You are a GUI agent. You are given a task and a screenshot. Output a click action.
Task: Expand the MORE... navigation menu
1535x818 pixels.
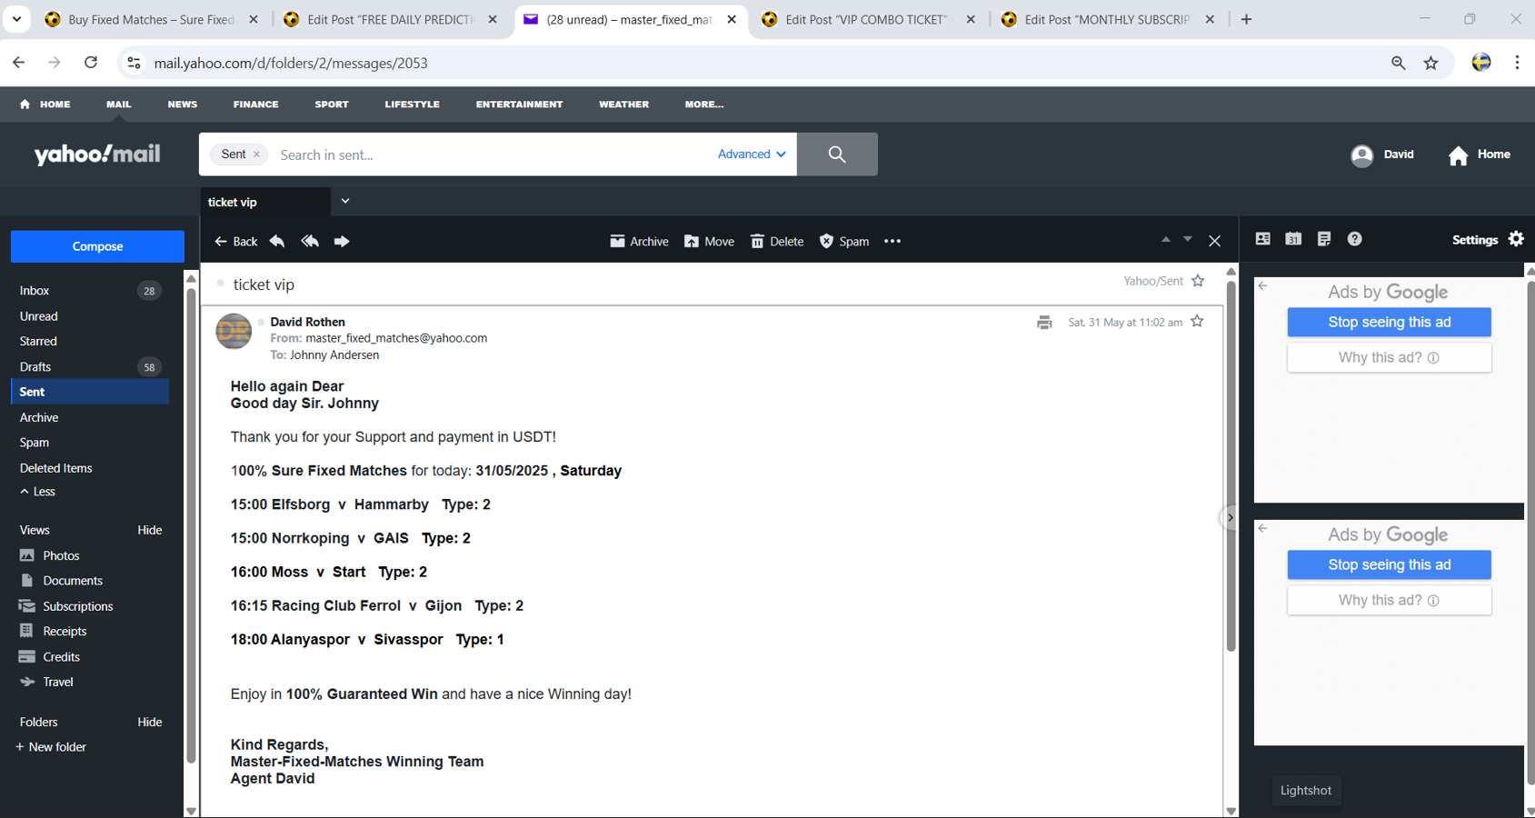(704, 105)
